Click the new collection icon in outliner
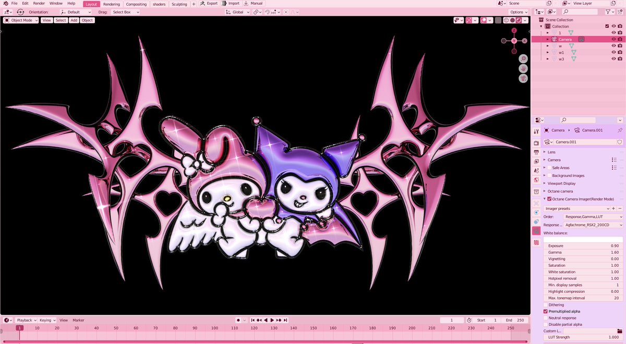Image resolution: width=626 pixels, height=344 pixels. point(620,11)
